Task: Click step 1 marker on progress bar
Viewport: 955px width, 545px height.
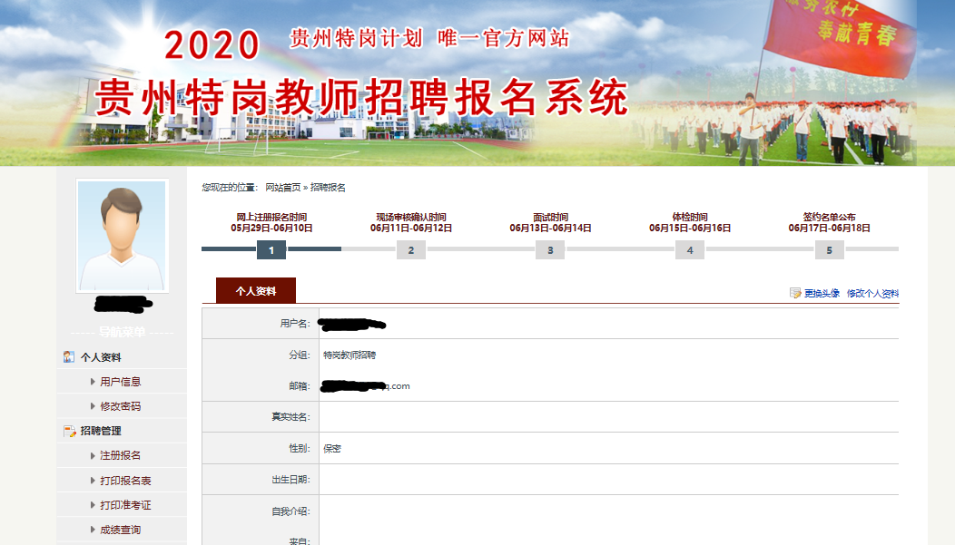Action: click(271, 250)
